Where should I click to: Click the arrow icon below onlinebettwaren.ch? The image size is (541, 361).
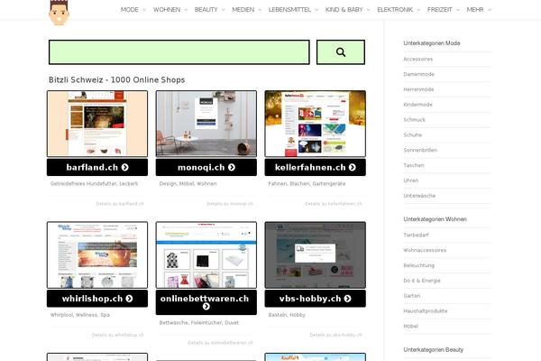coord(206,307)
